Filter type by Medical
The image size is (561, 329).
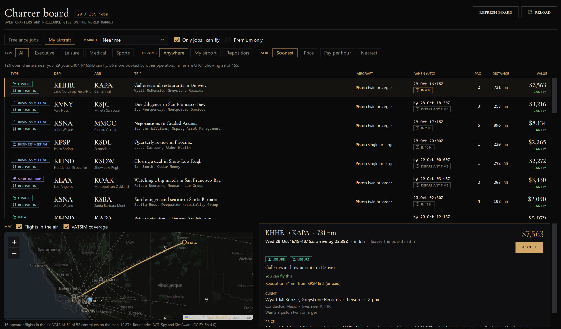98,53
